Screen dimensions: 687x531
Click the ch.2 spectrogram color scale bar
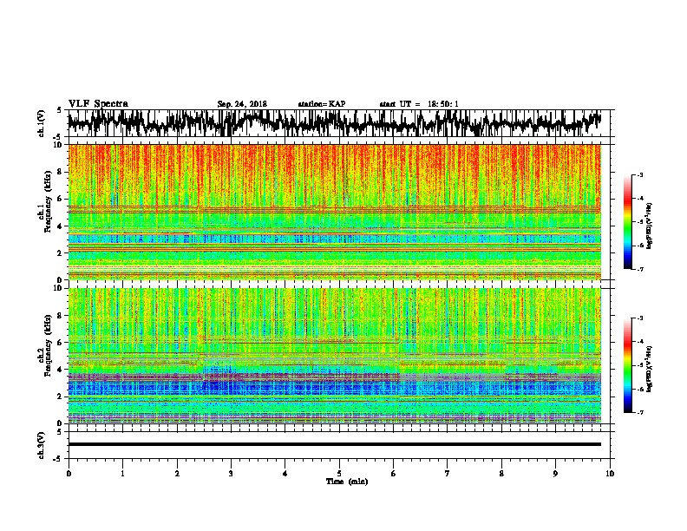(627, 365)
